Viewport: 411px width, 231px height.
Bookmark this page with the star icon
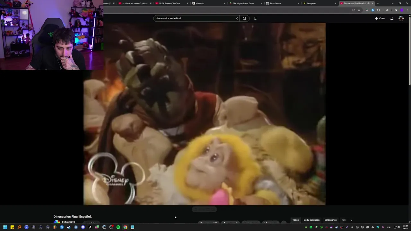click(359, 10)
